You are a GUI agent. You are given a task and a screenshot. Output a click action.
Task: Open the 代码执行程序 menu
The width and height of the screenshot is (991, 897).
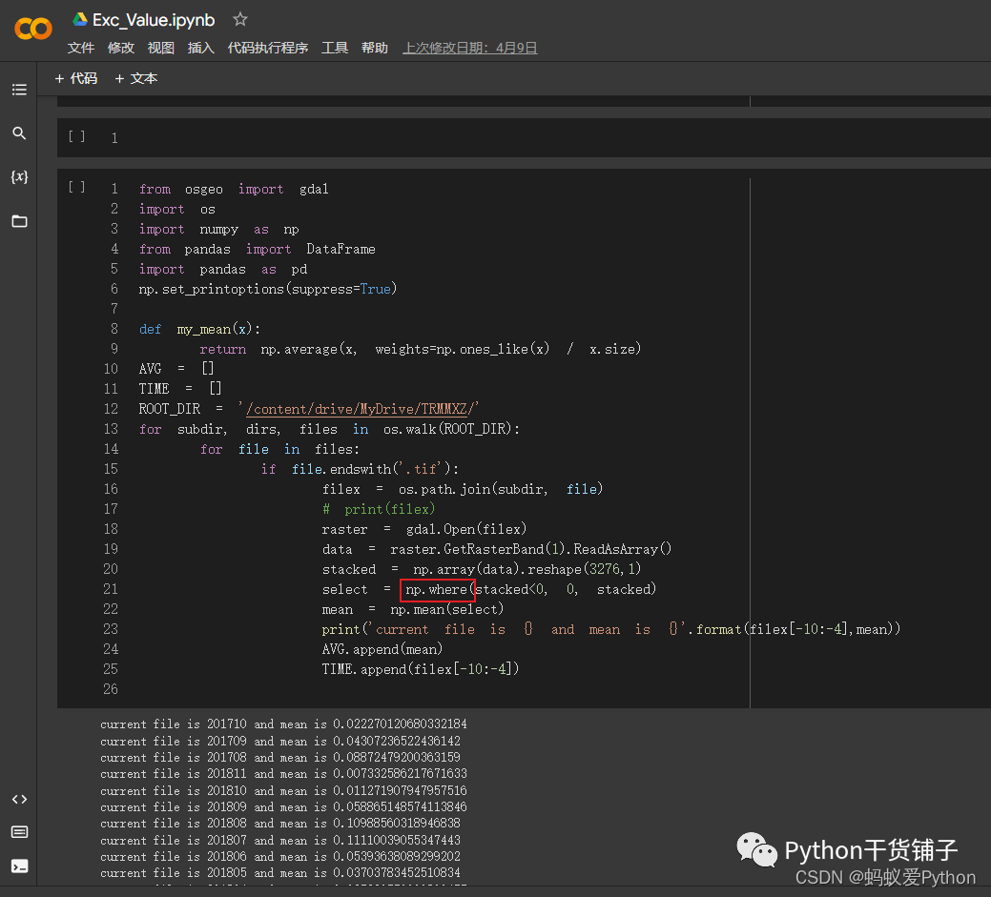[x=268, y=48]
